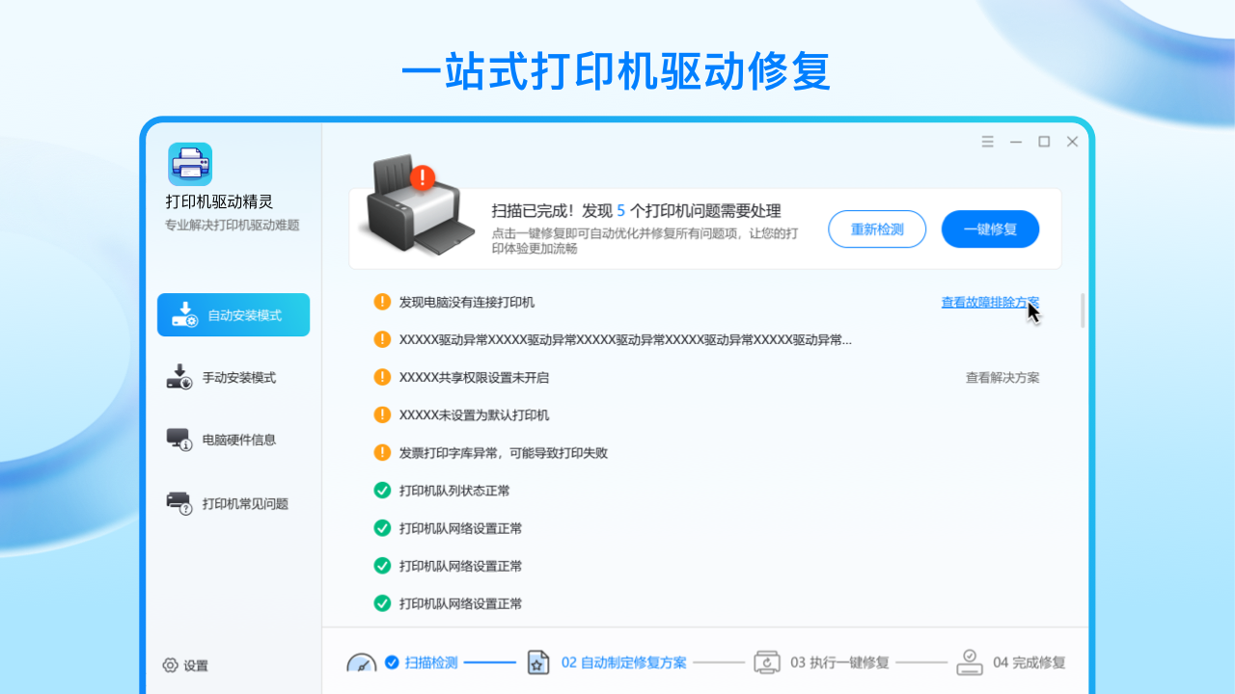Image resolution: width=1235 pixels, height=694 pixels.
Task: Click the 一键修复 button
Action: (990, 228)
